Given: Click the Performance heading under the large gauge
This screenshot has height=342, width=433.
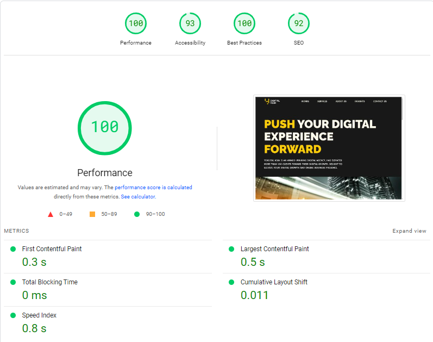Looking at the screenshot, I should click(x=105, y=173).
